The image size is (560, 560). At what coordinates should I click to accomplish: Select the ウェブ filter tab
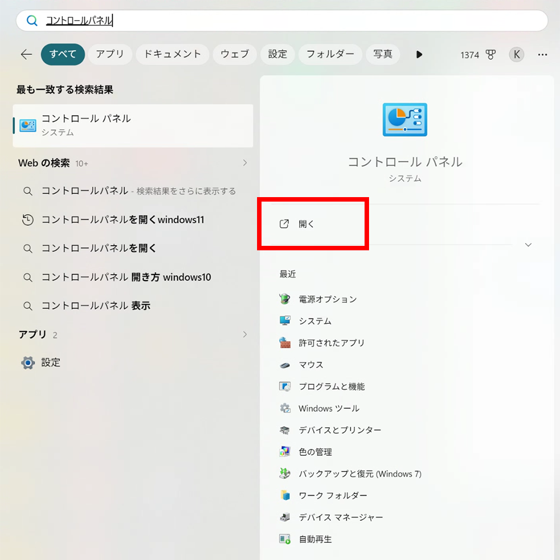(235, 54)
